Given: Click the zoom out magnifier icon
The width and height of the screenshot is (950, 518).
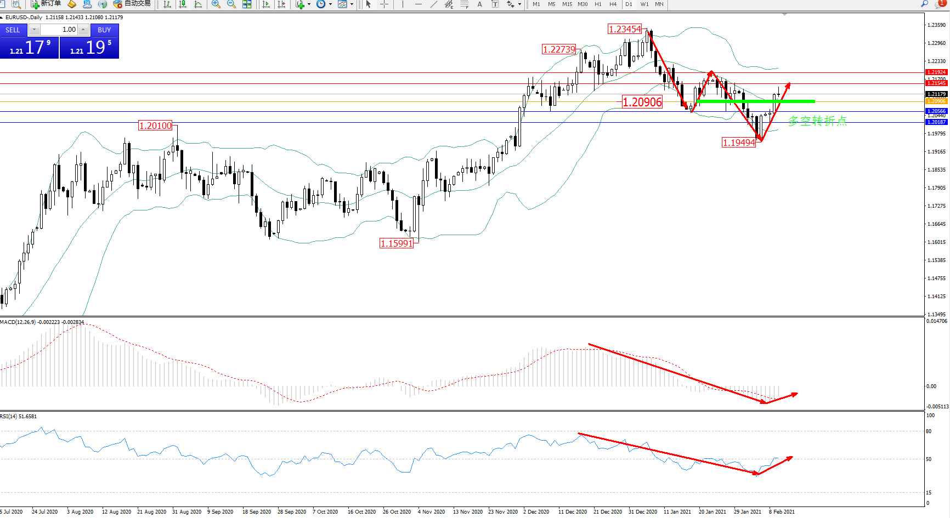Looking at the screenshot, I should (231, 4).
